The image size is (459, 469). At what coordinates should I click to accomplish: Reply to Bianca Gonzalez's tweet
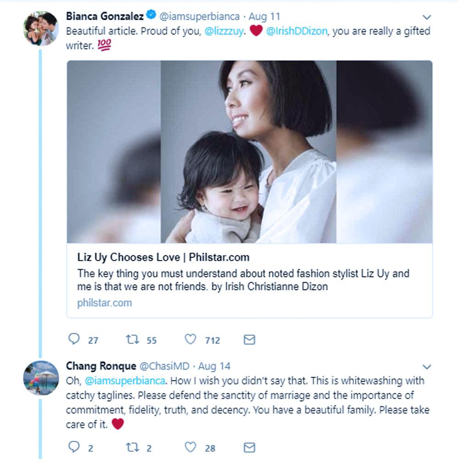point(74,339)
